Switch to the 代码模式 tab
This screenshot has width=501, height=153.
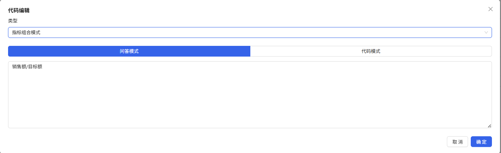click(x=371, y=51)
